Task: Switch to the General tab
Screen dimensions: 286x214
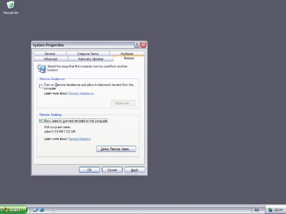Action: 50,53
